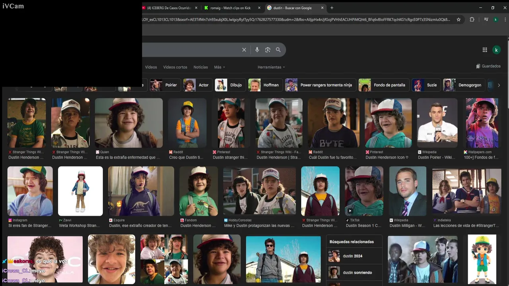The image size is (509, 286).
Task: Open the Google apps grid icon
Action: pyautogui.click(x=485, y=50)
